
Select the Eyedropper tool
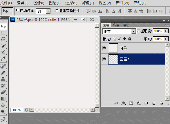(3, 59)
